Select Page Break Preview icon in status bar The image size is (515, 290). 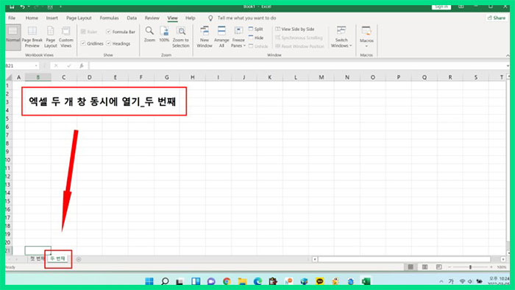coord(438,267)
